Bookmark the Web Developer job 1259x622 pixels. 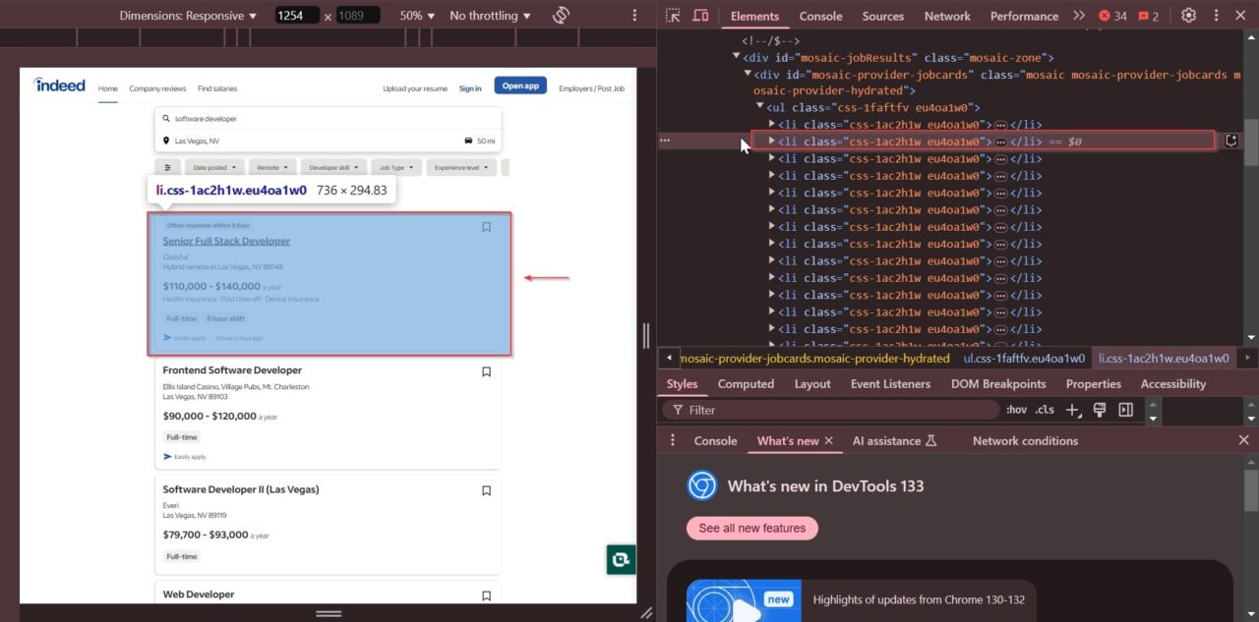point(486,595)
